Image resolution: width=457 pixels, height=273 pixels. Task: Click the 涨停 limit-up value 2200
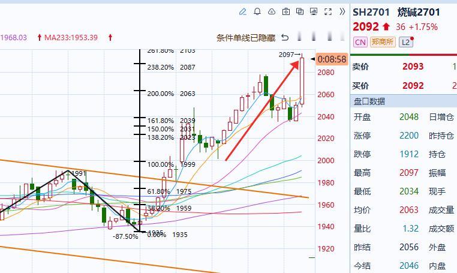click(409, 136)
